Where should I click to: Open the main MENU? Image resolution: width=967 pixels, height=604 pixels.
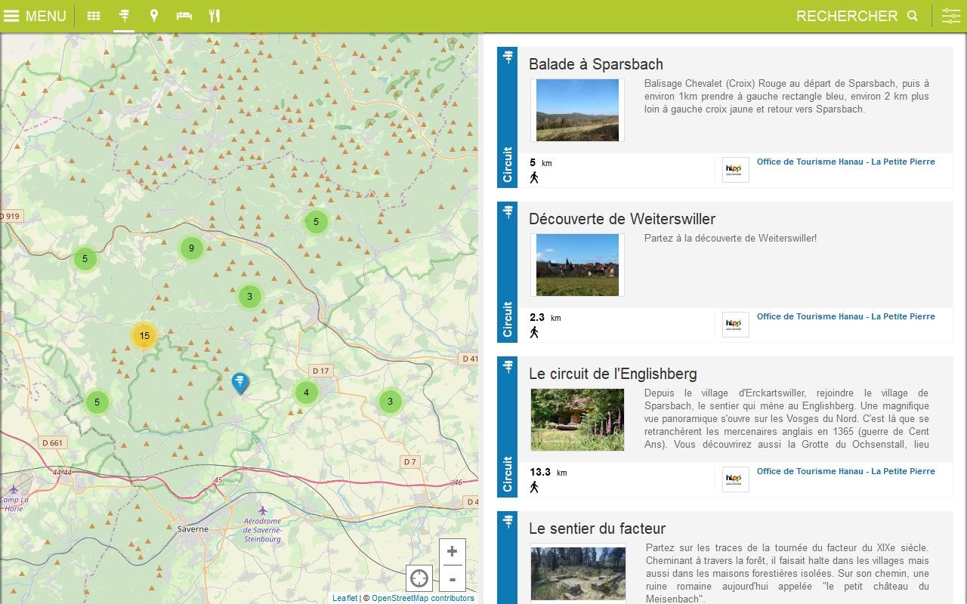[35, 16]
